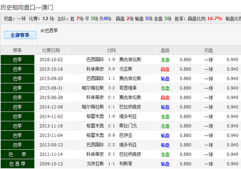Screen dimensions: 241x169
Task: Open away team 利斯菲
Action: pyautogui.click(x=126, y=164)
